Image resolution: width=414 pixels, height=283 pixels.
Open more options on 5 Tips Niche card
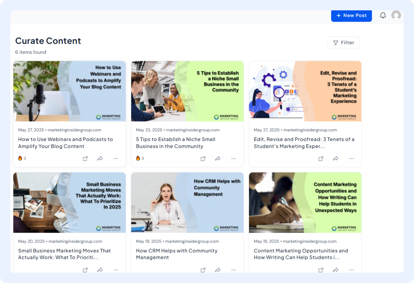pos(234,159)
